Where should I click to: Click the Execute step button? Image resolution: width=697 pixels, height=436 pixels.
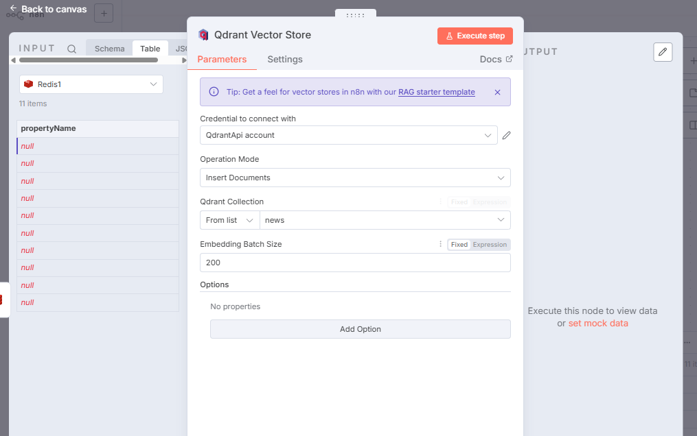[475, 36]
